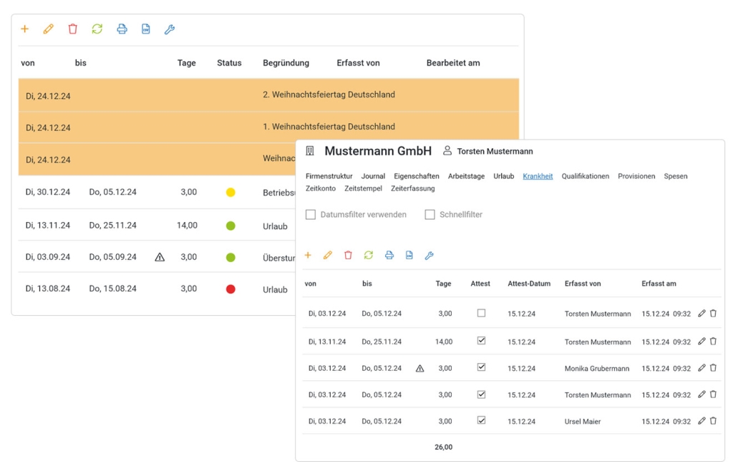Select the 2. Weihnachtsfeiertag Deutschland row
Viewport: 733px width, 474px height.
point(269,95)
